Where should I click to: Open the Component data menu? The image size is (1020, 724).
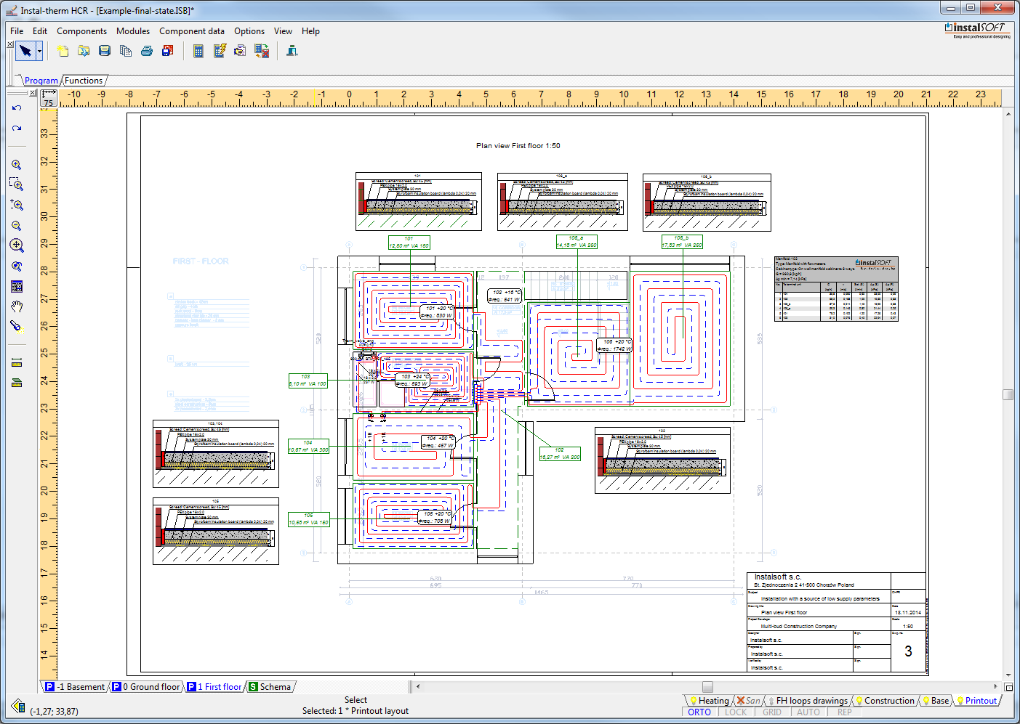(x=192, y=31)
